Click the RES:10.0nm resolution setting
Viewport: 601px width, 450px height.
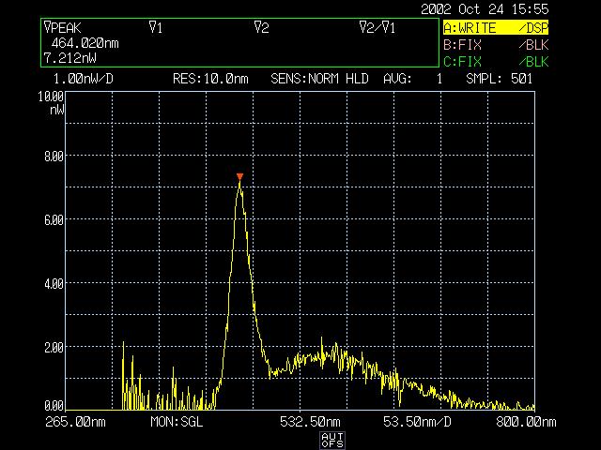[x=210, y=79]
